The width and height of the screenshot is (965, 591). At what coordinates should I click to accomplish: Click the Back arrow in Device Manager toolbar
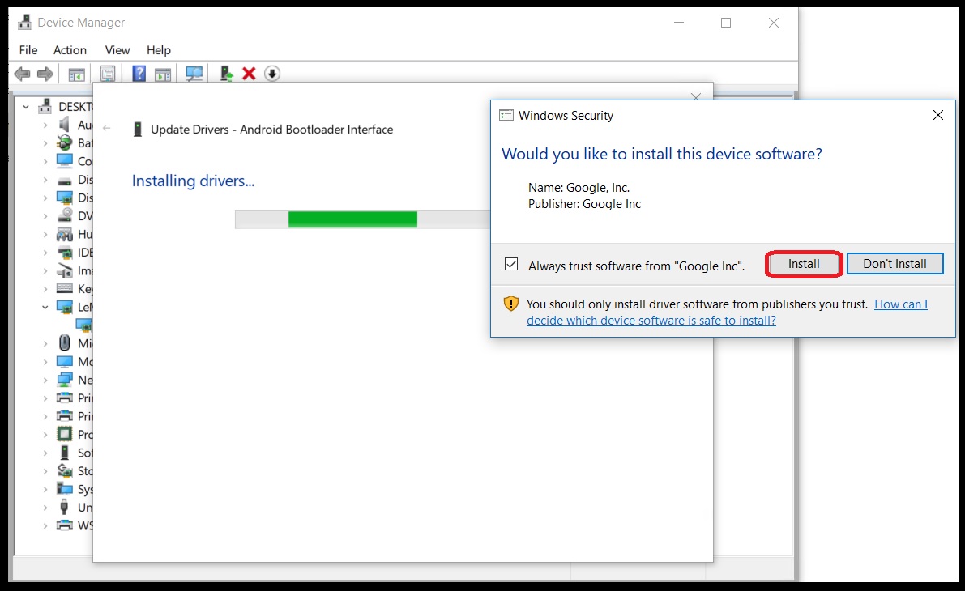click(x=22, y=74)
